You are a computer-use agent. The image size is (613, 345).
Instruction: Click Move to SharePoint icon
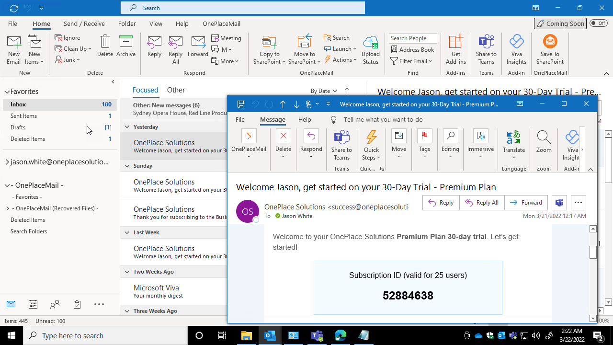[x=304, y=50]
